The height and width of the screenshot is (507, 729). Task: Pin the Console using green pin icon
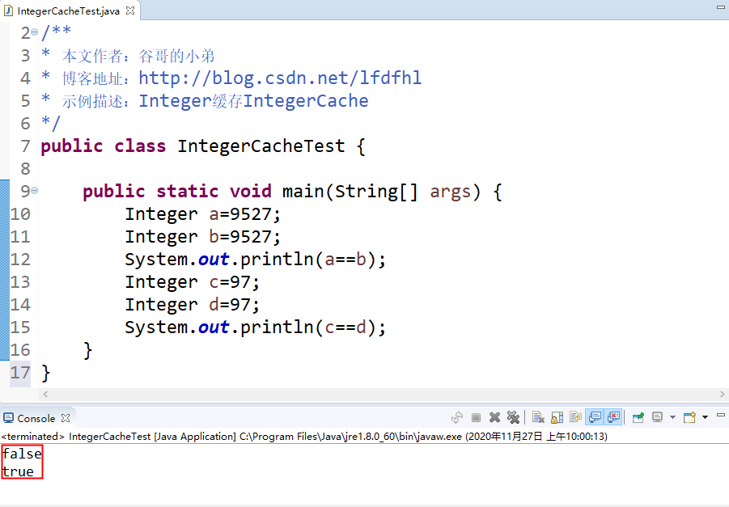click(638, 417)
